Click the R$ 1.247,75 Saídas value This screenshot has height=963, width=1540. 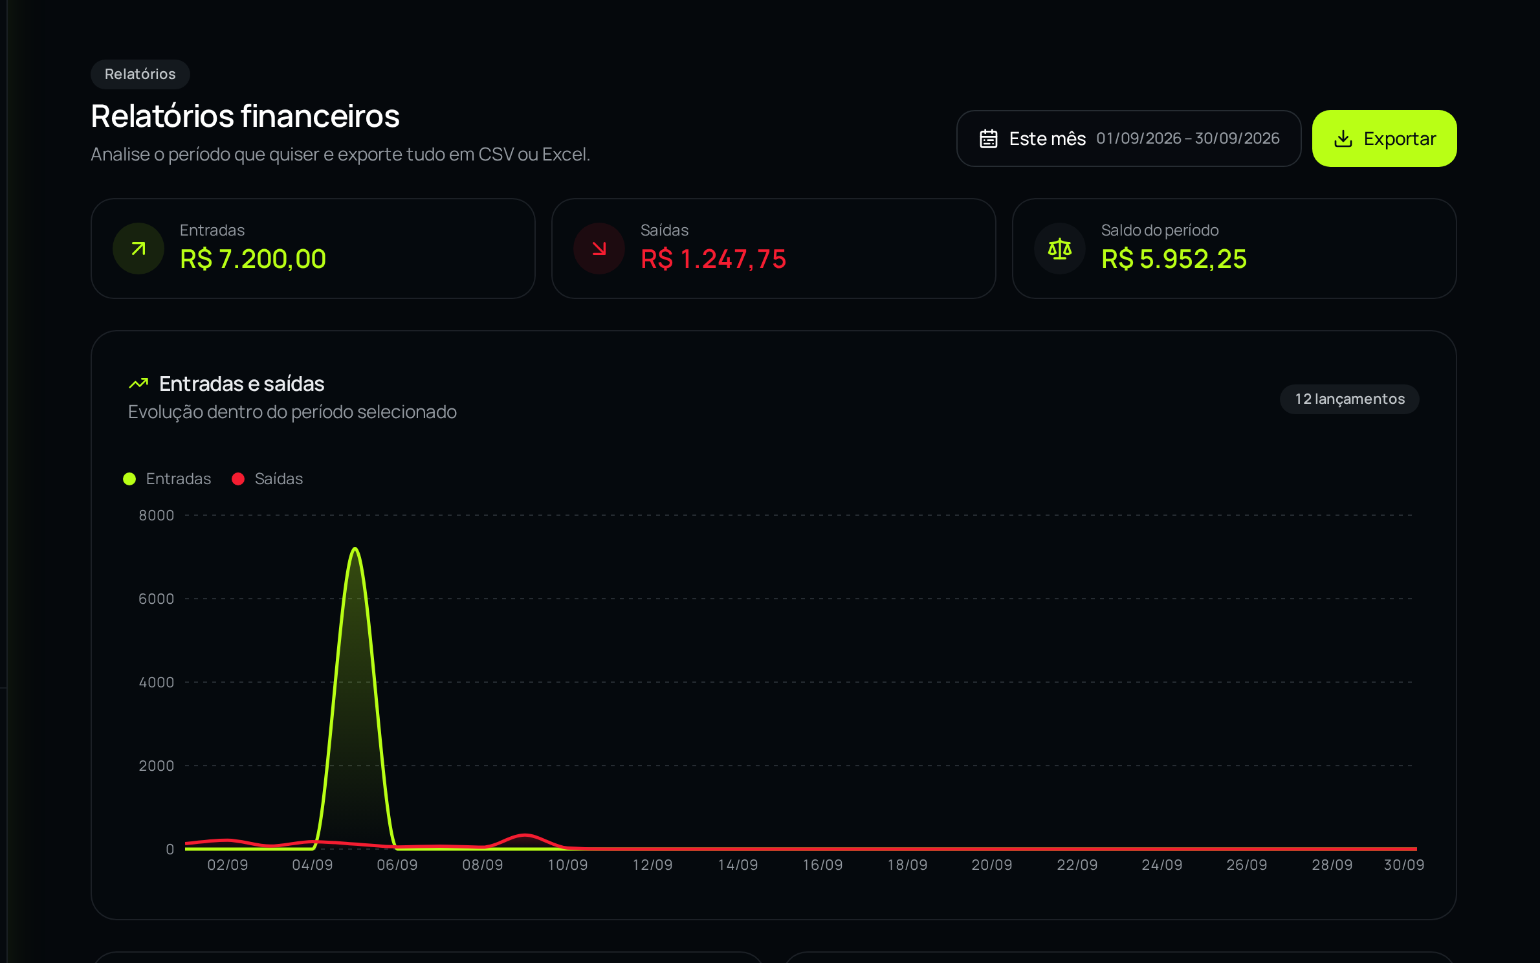[713, 260]
